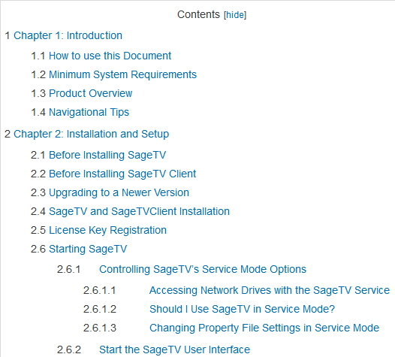Image resolution: width=395 pixels, height=357 pixels.
Task: Open Start the SageTV User Interface
Action: tap(174, 349)
